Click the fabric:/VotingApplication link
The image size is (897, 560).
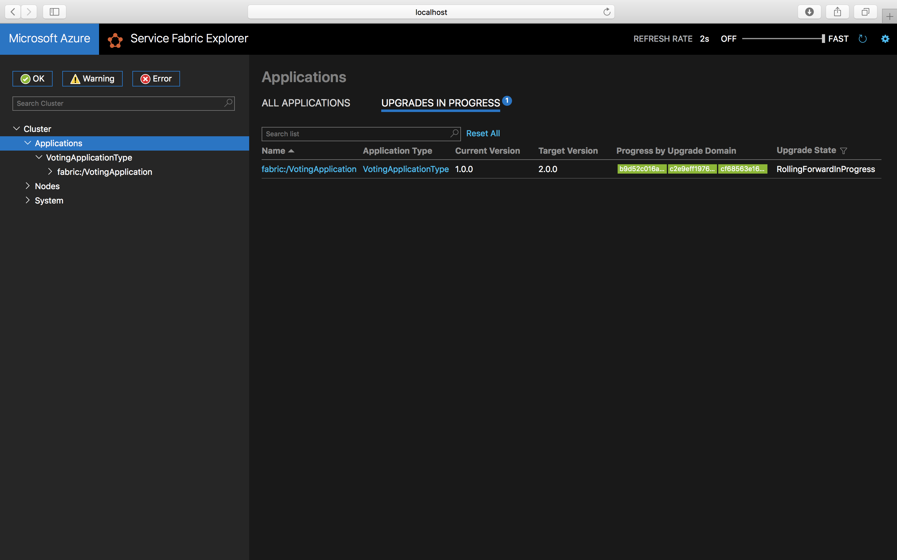(x=309, y=169)
